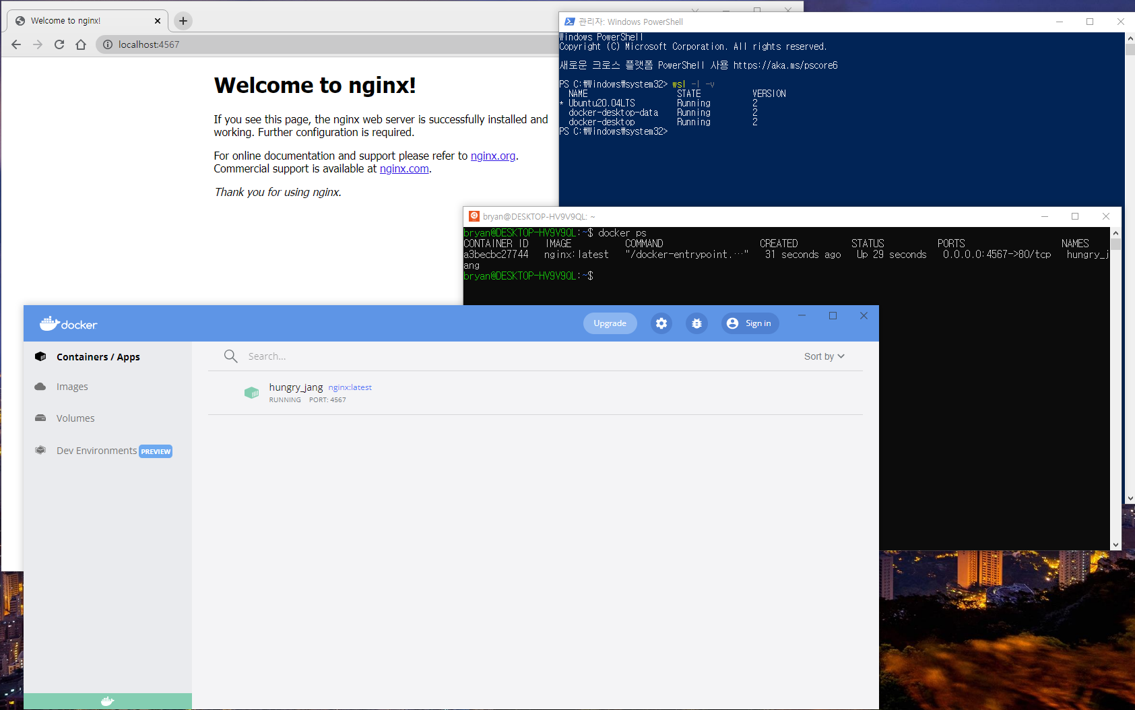Click the Docker whale logo at sidebar bottom
Viewport: 1135px width, 710px height.
coord(107,701)
